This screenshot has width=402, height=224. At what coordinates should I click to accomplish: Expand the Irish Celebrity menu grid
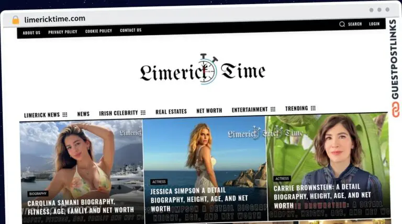click(x=143, y=112)
